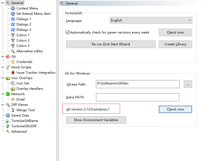Click the Colors 2 palette icon
The height and width of the screenshot is (161, 201).
[x=13, y=41]
